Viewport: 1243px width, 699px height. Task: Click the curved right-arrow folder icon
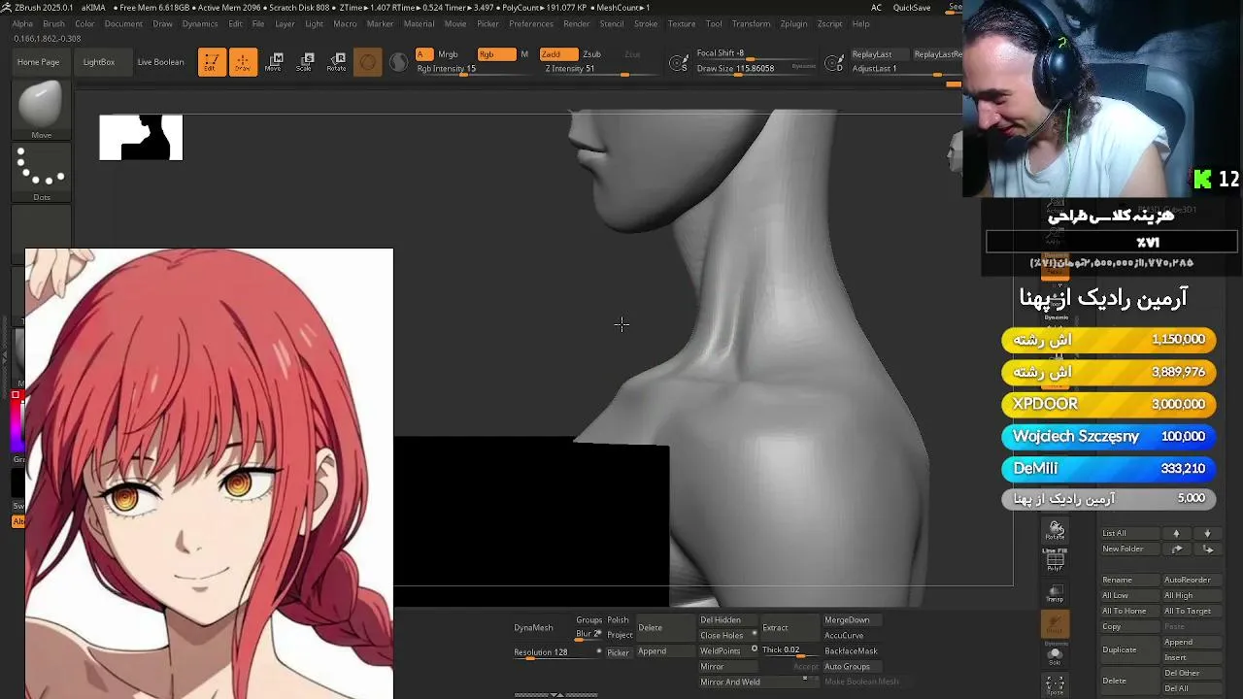point(1176,549)
